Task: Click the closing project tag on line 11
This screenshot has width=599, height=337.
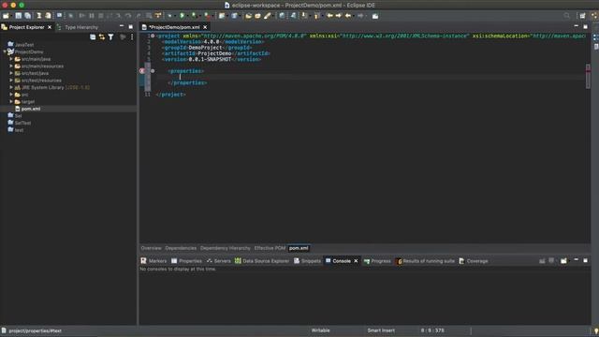Action: coord(170,95)
